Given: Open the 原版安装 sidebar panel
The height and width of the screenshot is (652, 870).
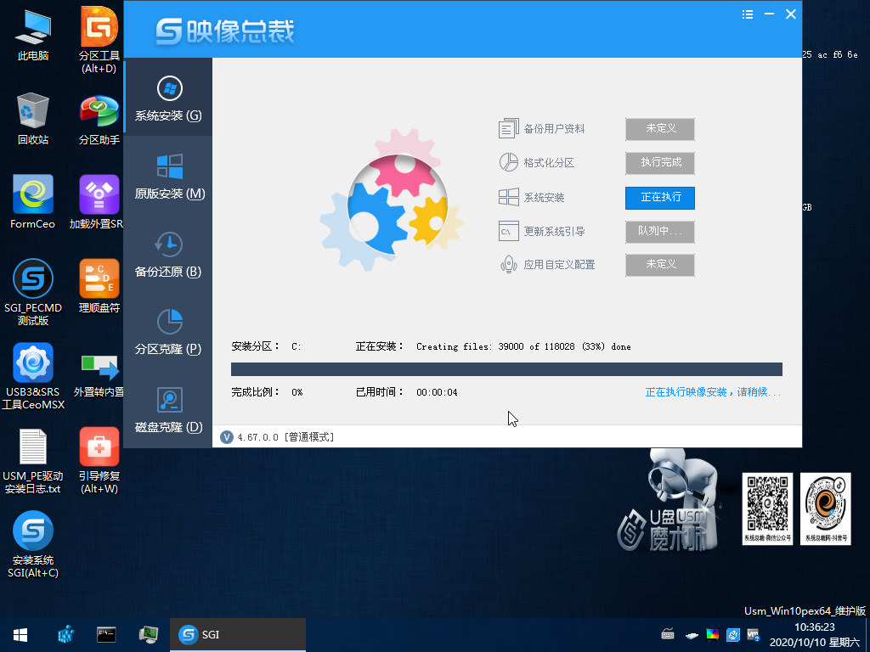Looking at the screenshot, I should pyautogui.click(x=168, y=174).
